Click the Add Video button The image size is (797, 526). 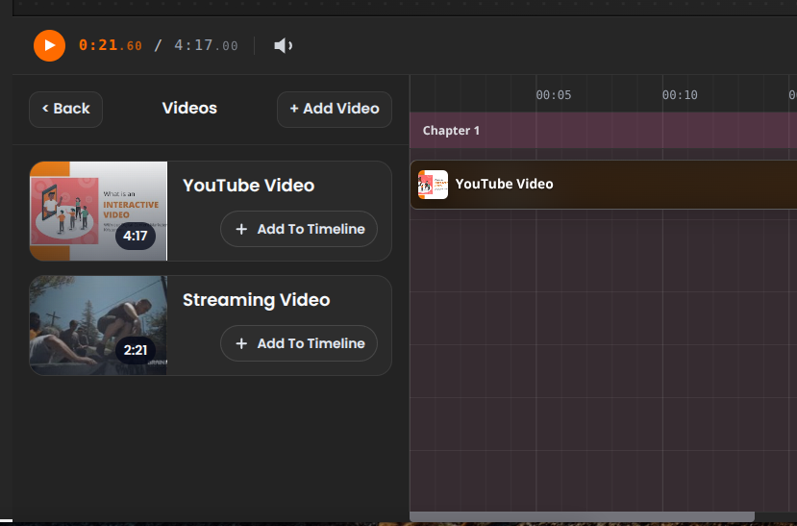[335, 110]
